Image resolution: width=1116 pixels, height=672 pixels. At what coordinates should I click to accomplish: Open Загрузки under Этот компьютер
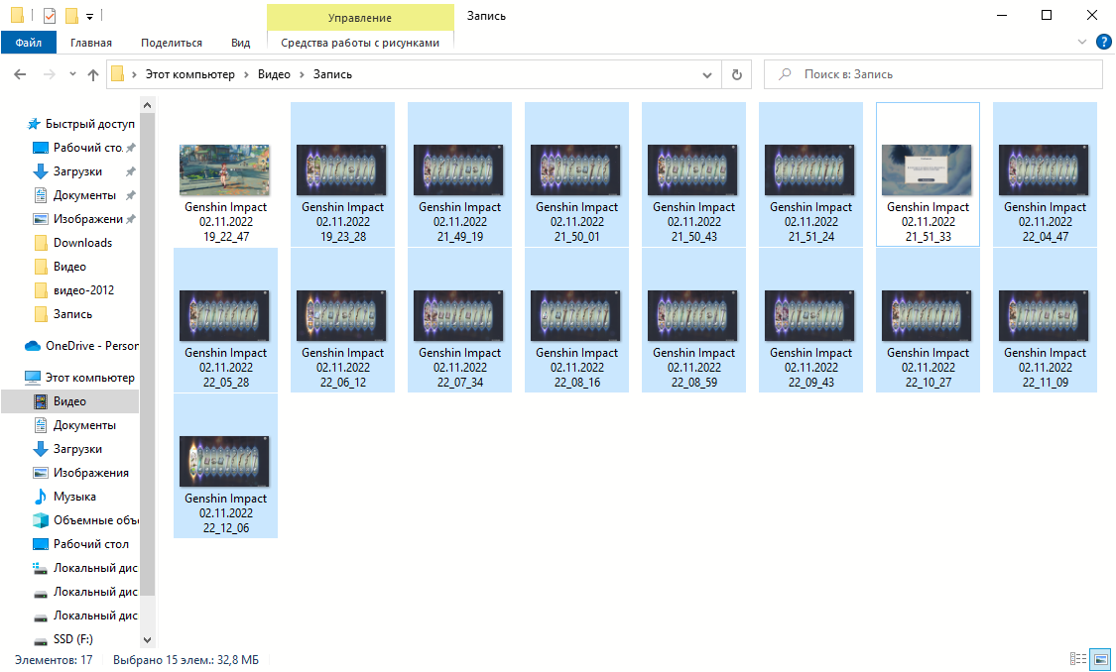pyautogui.click(x=76, y=449)
